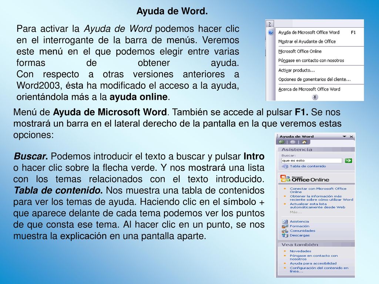Open Obtener la información más reciente link
Image resolution: width=379 pixels, height=284 pixels.
click(322, 198)
